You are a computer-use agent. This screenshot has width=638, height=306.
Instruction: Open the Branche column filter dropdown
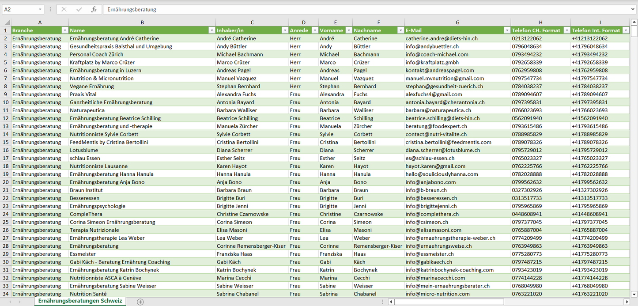click(x=64, y=30)
